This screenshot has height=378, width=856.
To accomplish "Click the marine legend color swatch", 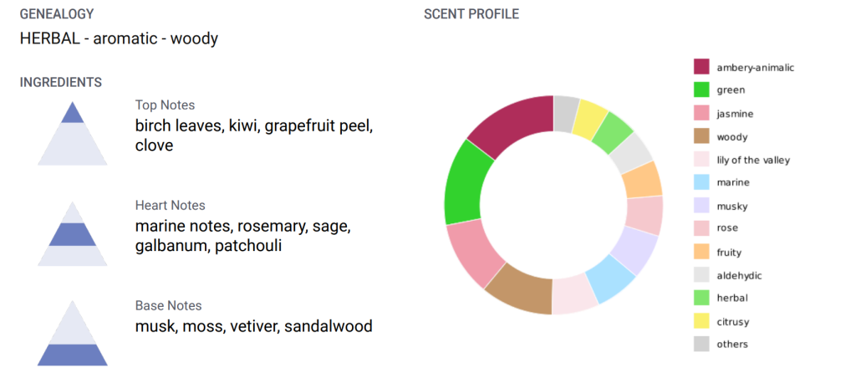I will coord(701,182).
